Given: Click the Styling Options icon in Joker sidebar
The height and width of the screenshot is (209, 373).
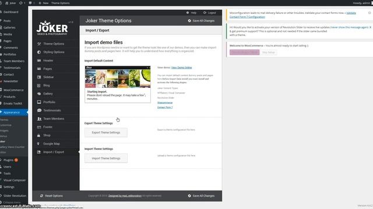Looking at the screenshot, I should (x=39, y=52).
